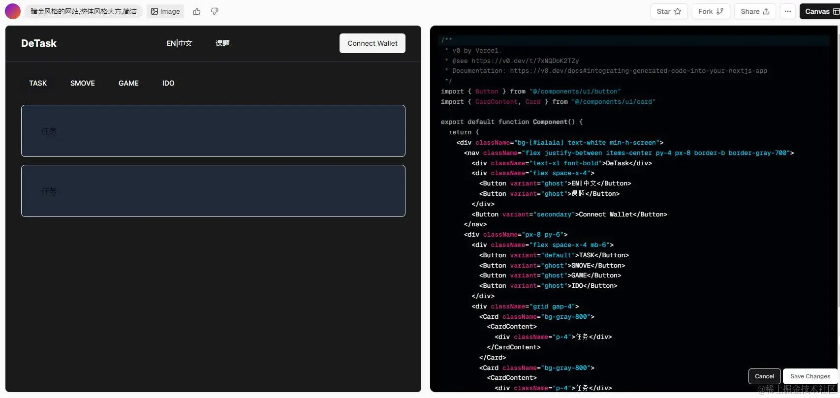
Task: Click the lower 任务 card
Action: (x=213, y=191)
